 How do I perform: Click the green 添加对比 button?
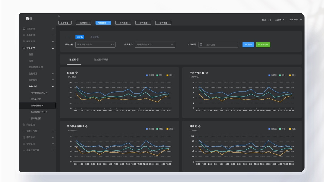coord(263,45)
